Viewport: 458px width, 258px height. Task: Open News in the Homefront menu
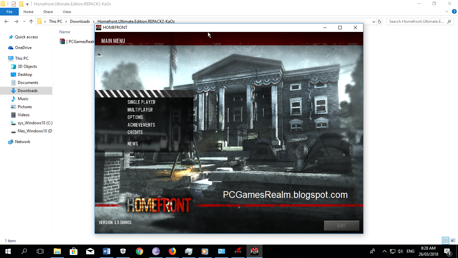point(133,144)
